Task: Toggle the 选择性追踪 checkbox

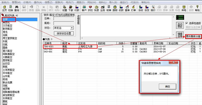Action: coord(186,23)
